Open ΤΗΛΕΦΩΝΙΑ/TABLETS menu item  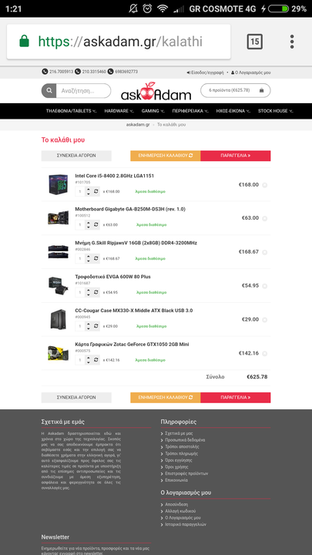(71, 111)
